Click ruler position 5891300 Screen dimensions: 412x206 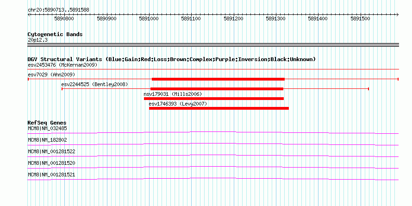pyautogui.click(x=276, y=19)
